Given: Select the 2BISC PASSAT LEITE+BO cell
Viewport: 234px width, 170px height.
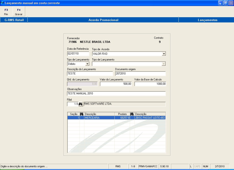Looking at the screenshot, I should pos(150,118).
